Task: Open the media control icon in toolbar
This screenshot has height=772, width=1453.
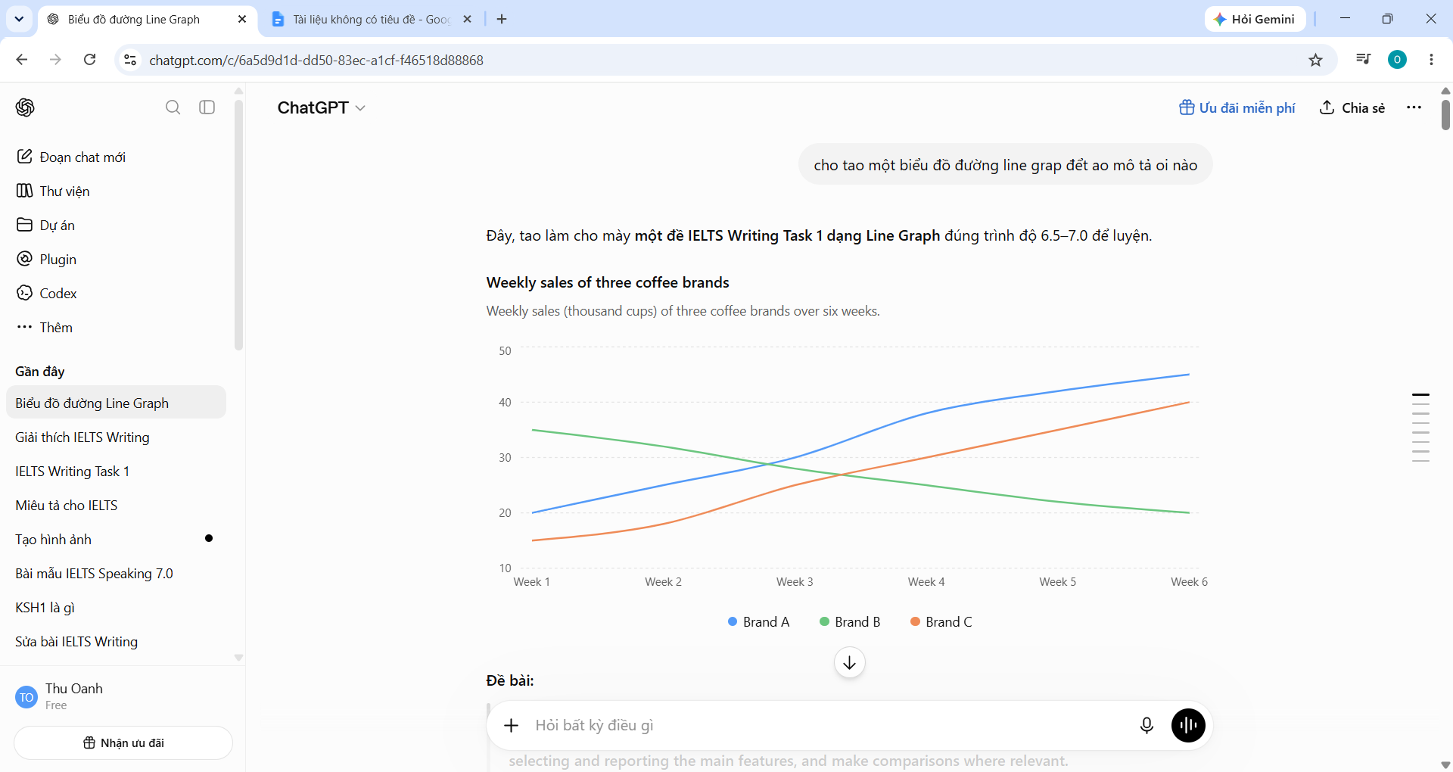Action: click(x=1363, y=59)
